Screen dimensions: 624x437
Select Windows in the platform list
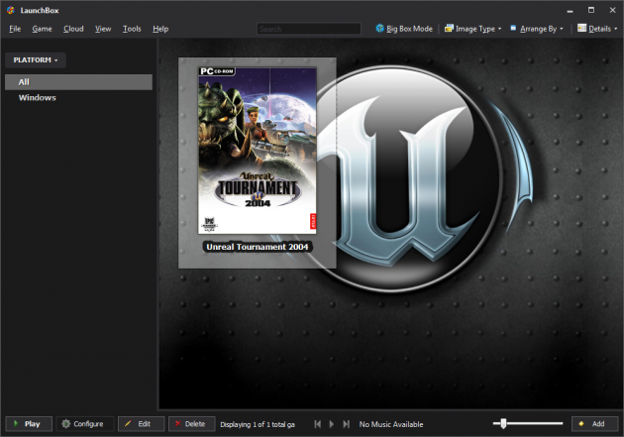tap(38, 97)
